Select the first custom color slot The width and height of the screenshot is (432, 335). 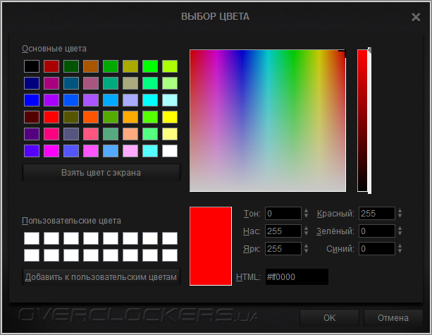pos(32,238)
